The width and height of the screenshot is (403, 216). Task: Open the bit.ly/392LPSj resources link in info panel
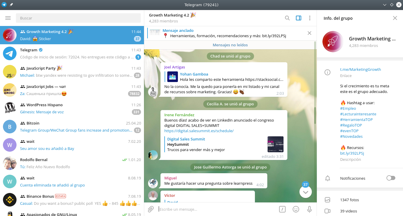[x=352, y=153]
